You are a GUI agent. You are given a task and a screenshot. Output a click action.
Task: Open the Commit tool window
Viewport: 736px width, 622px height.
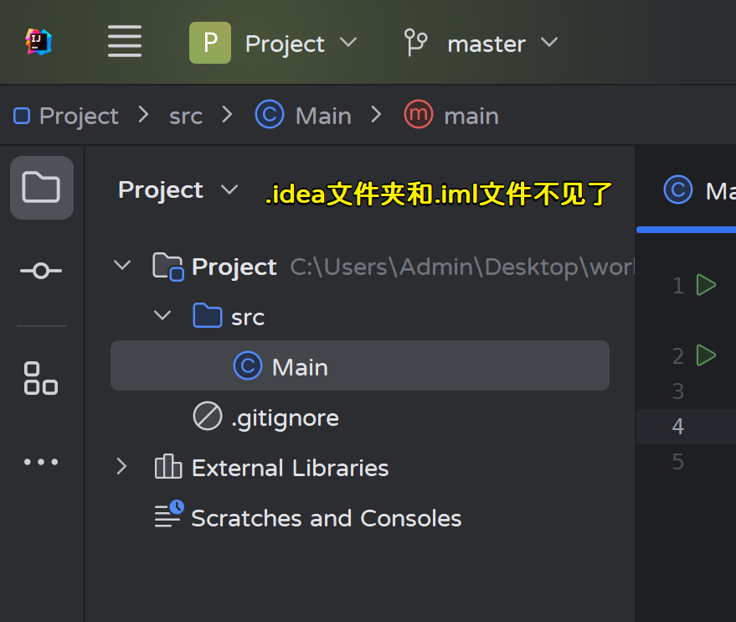tap(41, 270)
